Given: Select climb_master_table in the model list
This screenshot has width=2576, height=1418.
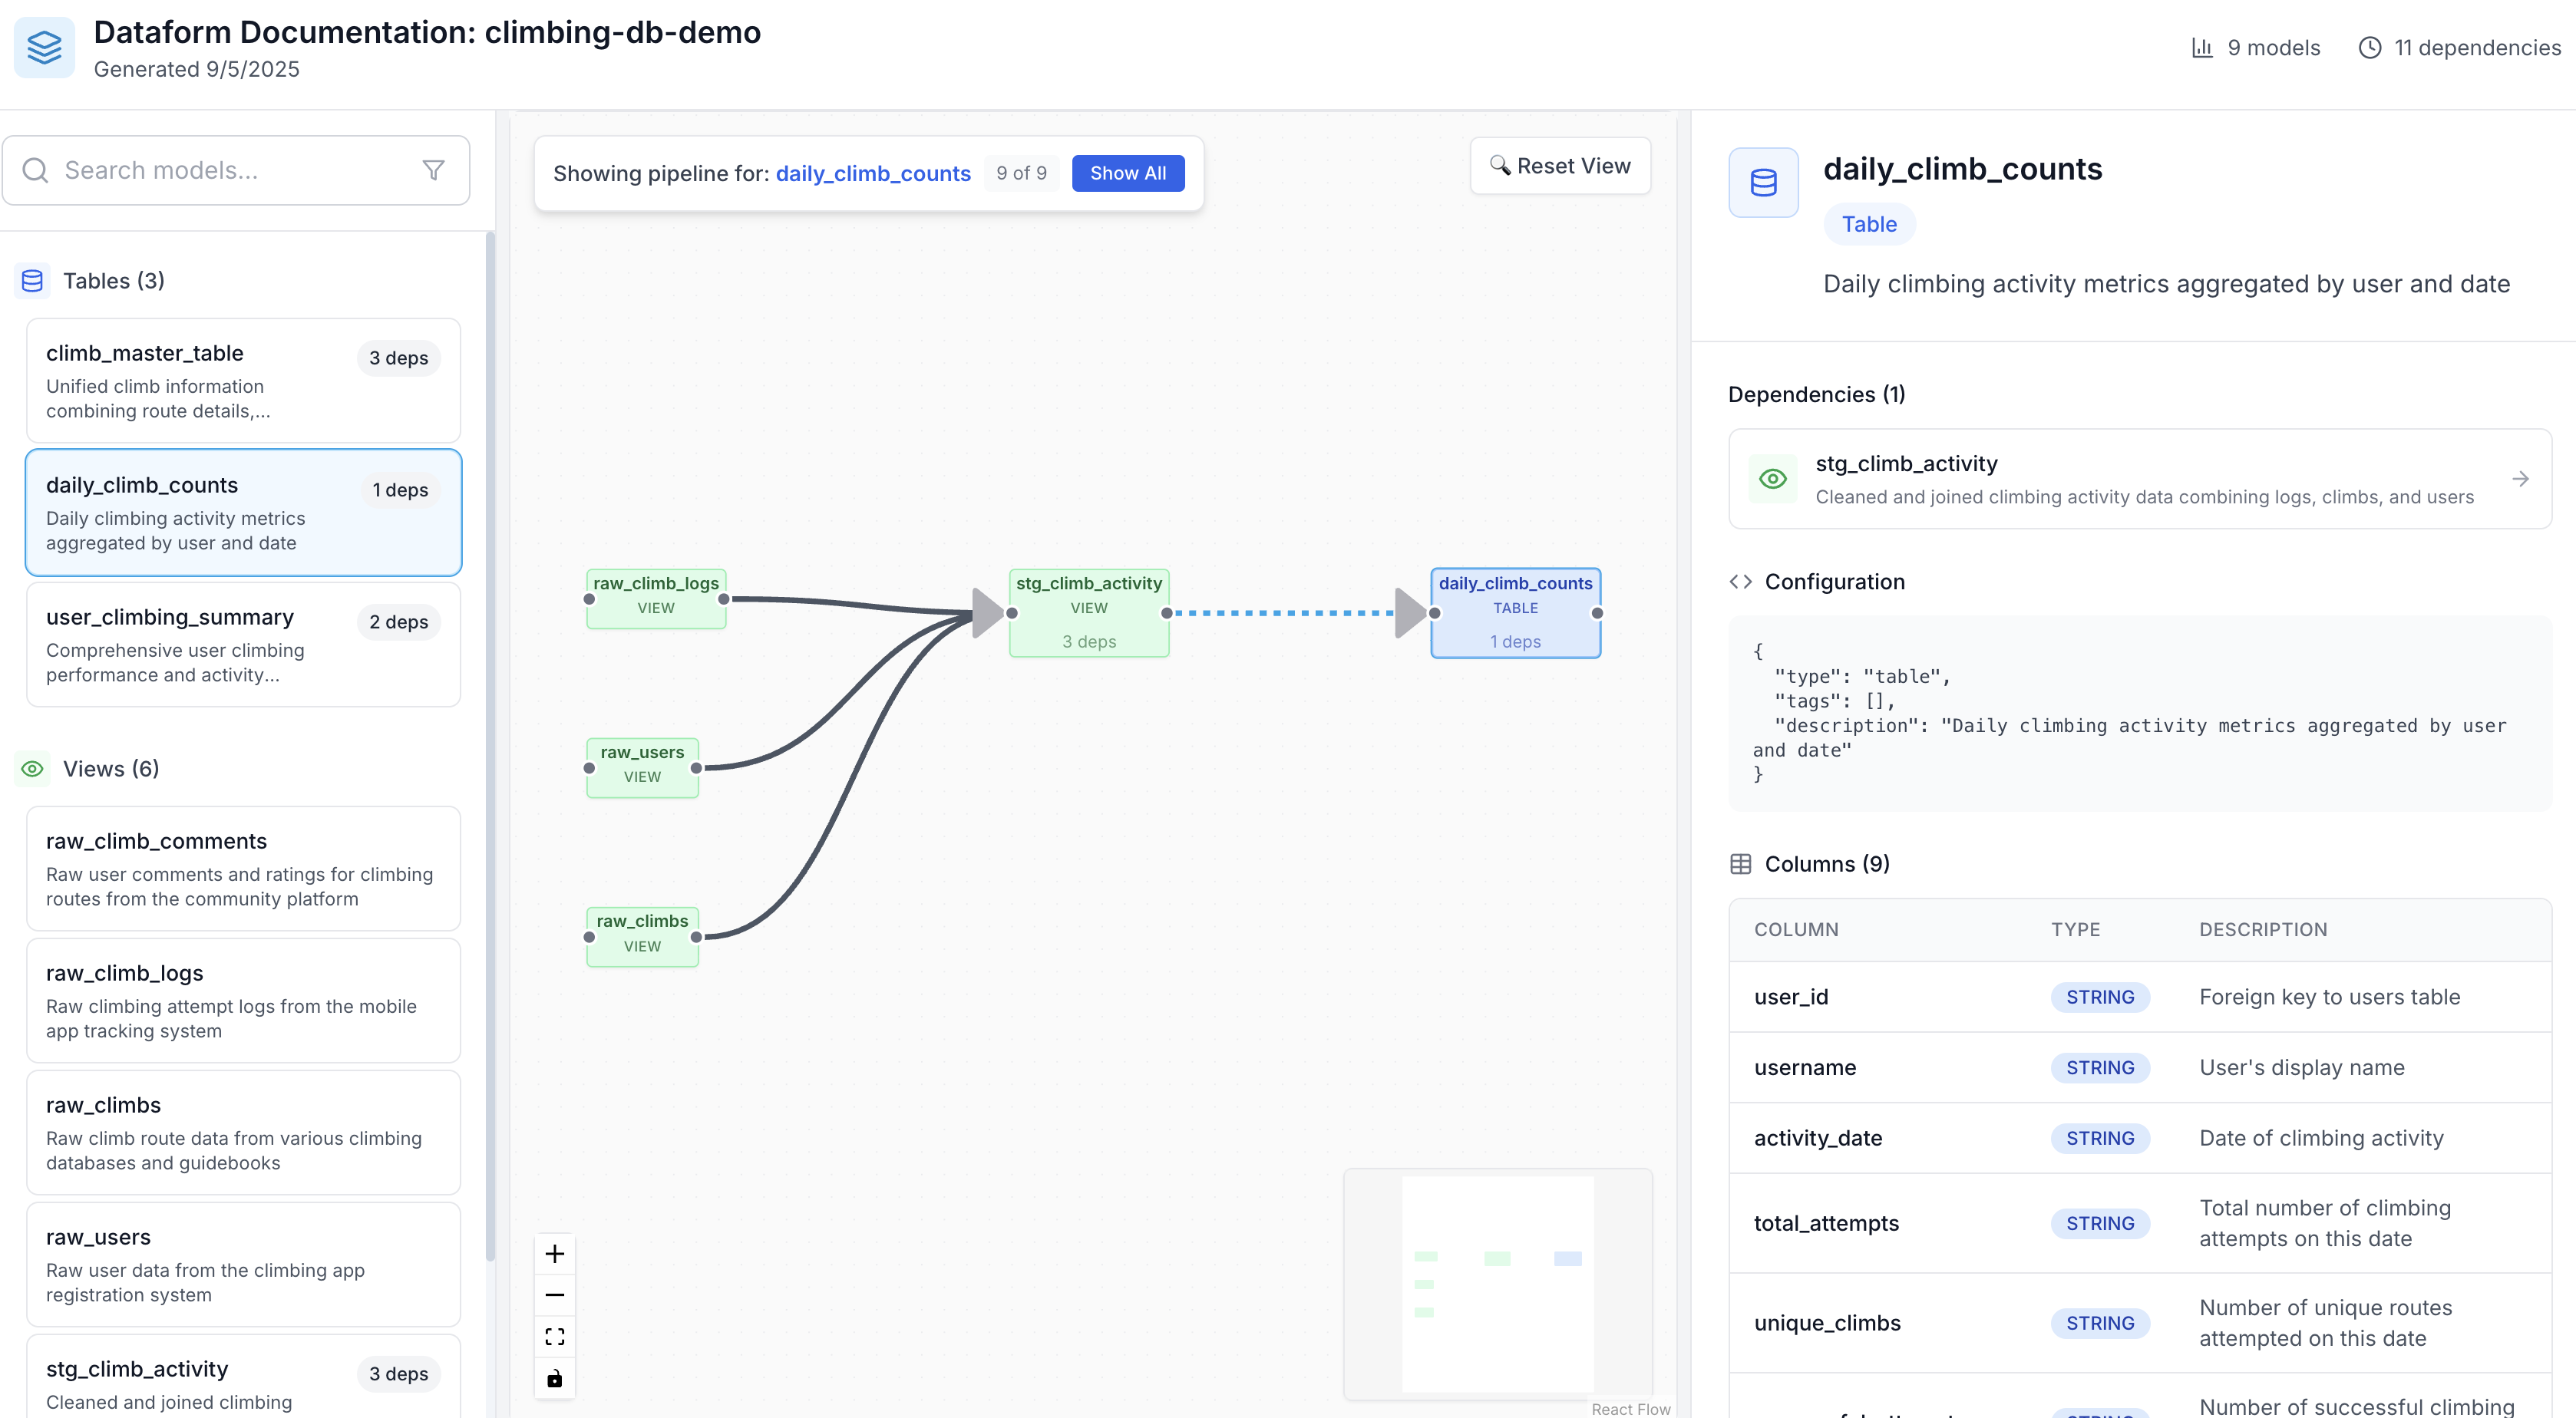Looking at the screenshot, I should 243,381.
